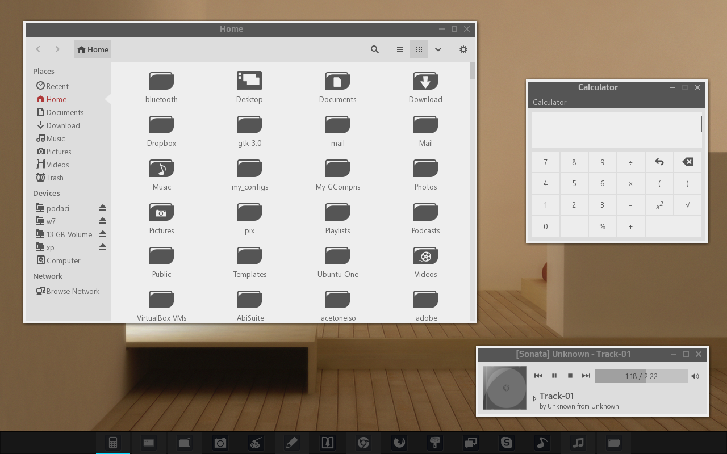Eject the 13 GB Volume
The image size is (727, 454).
(103, 234)
